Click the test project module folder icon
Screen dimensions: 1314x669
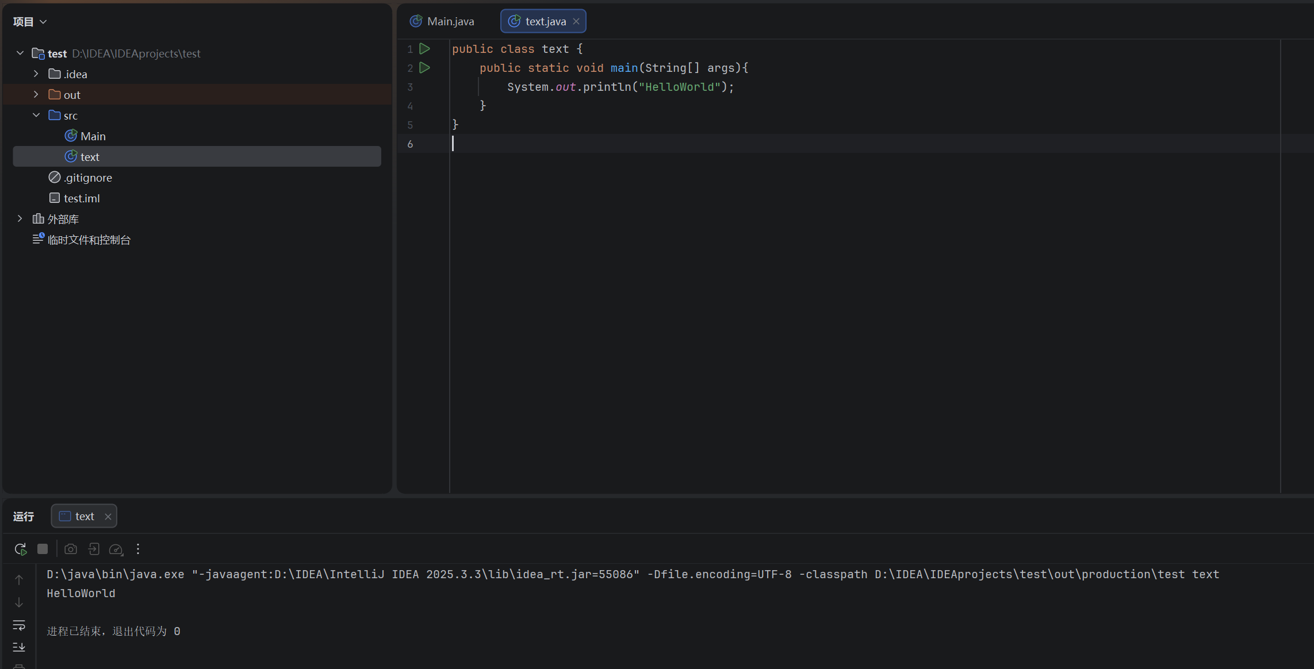[x=39, y=53]
